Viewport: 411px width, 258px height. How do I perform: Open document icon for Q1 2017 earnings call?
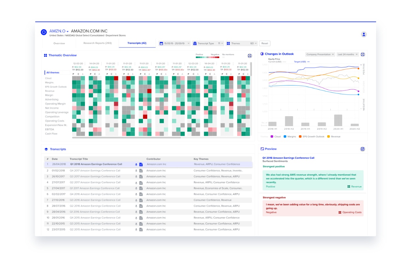coord(141,188)
